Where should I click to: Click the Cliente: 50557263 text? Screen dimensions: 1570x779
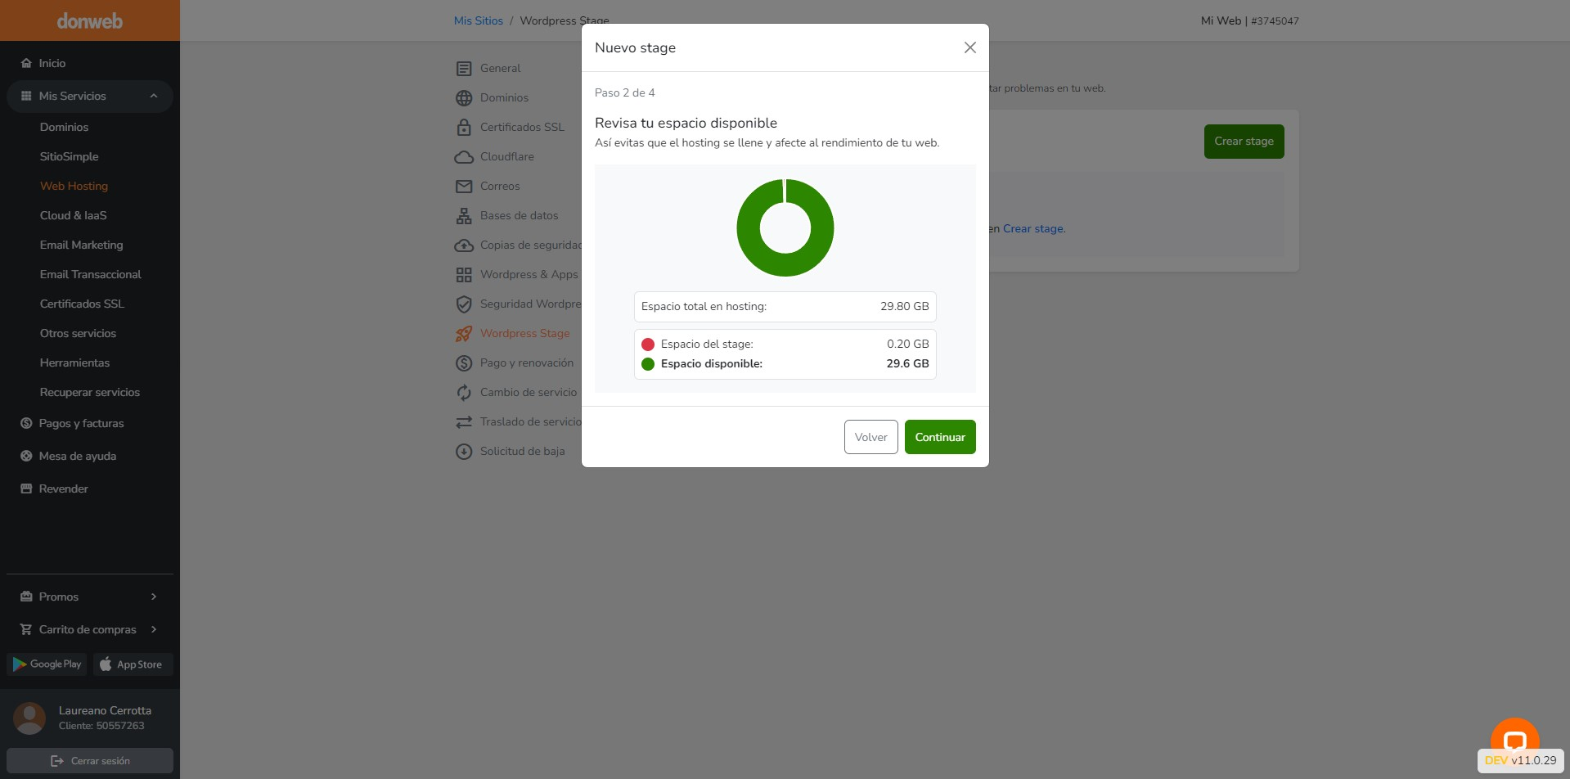pyautogui.click(x=101, y=726)
